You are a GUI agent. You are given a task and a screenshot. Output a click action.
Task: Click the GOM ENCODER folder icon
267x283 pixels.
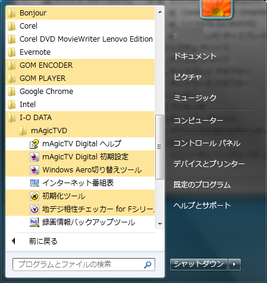11,65
